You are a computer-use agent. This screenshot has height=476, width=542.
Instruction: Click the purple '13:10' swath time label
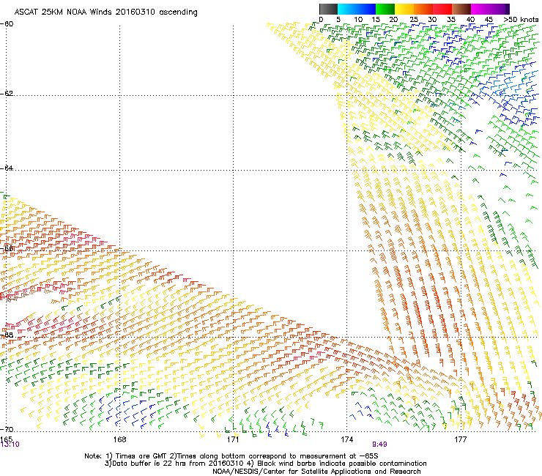10,445
